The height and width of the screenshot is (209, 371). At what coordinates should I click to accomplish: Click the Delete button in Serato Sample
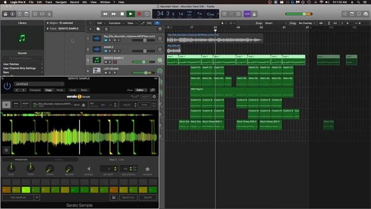click(148, 197)
